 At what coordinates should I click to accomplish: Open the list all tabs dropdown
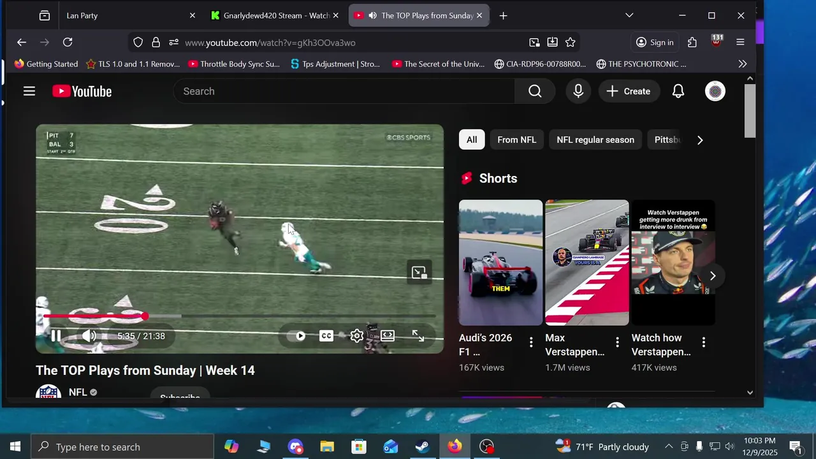[x=629, y=15]
